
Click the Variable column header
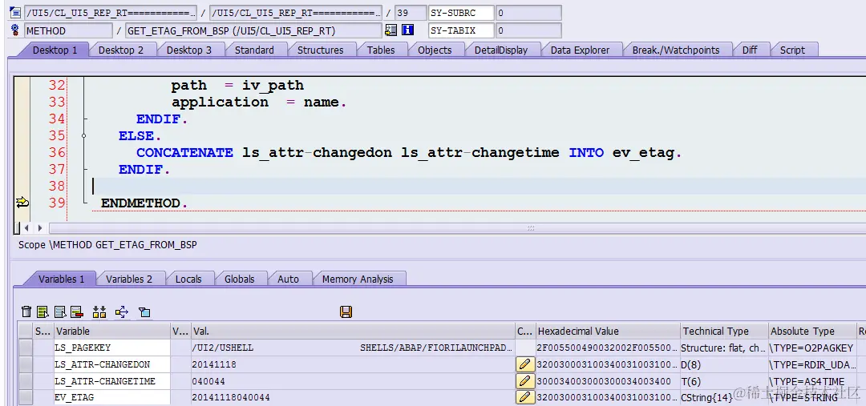(112, 331)
